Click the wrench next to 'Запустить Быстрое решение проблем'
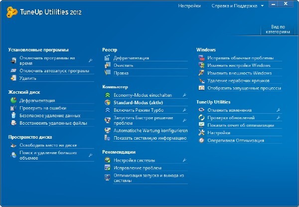The height and width of the screenshot is (207, 299). coord(184,120)
